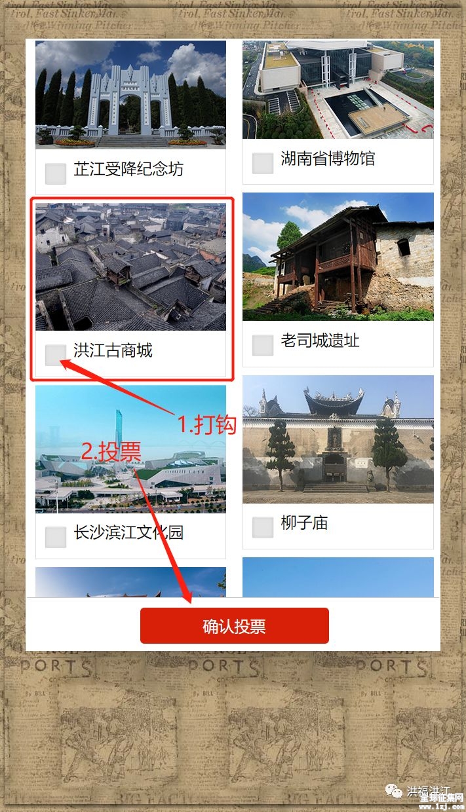View the 洪江古商城 rooftops photo
Image resolution: width=466 pixels, height=812 pixels.
[x=130, y=267]
